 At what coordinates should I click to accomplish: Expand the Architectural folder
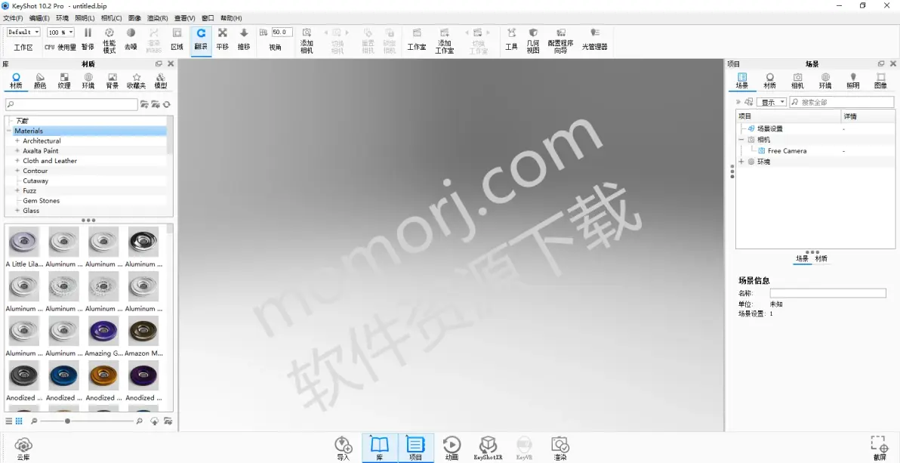click(x=17, y=140)
